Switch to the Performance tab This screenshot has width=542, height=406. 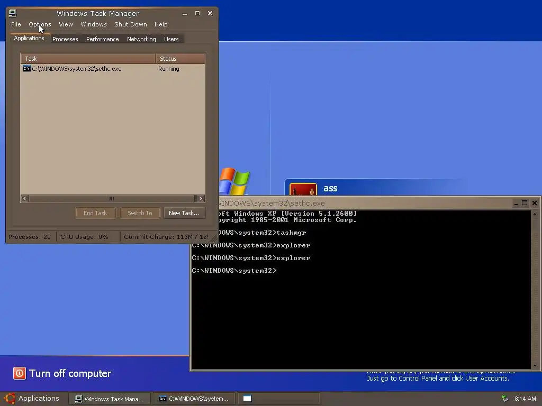pyautogui.click(x=102, y=39)
